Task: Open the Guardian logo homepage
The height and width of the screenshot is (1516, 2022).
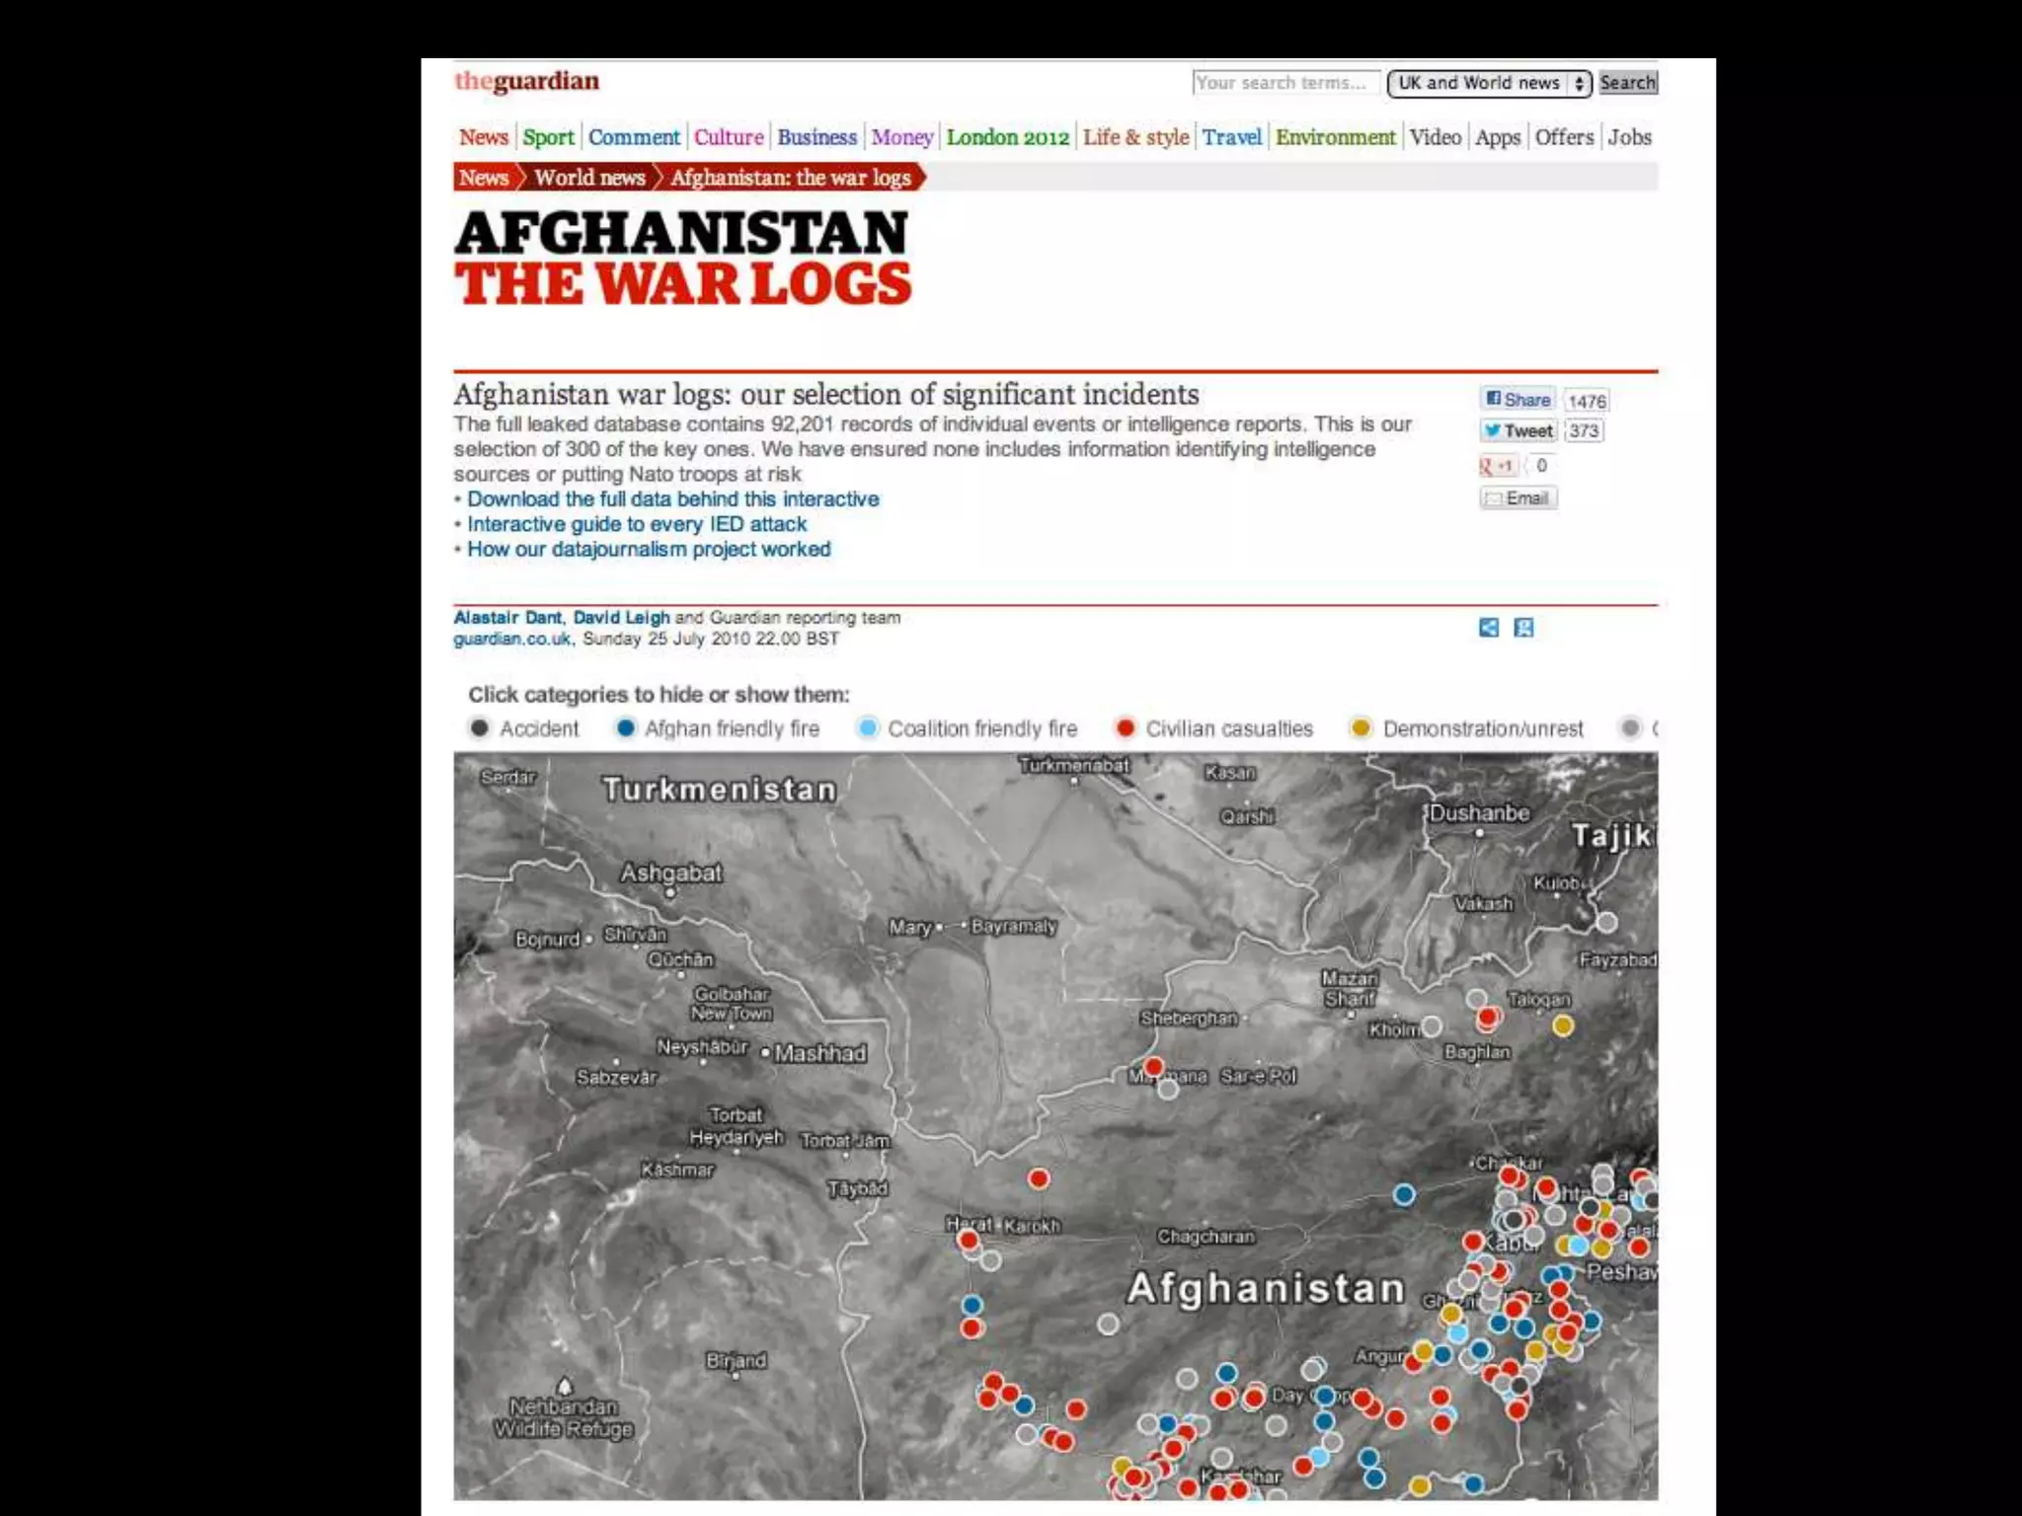Action: (526, 81)
